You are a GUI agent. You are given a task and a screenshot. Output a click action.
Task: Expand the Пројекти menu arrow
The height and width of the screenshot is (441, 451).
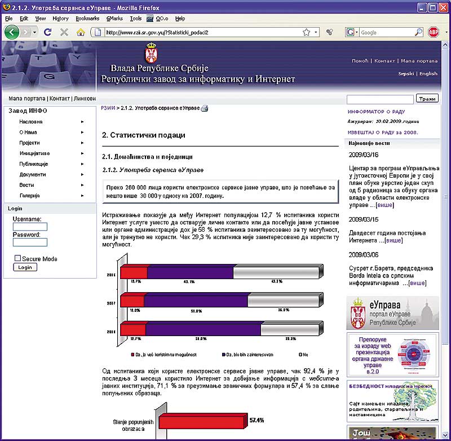82,143
